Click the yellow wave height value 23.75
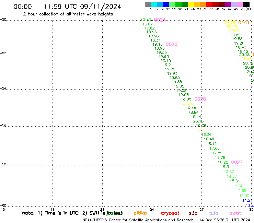The height and width of the screenshot is (223, 254). pyautogui.click(x=232, y=27)
